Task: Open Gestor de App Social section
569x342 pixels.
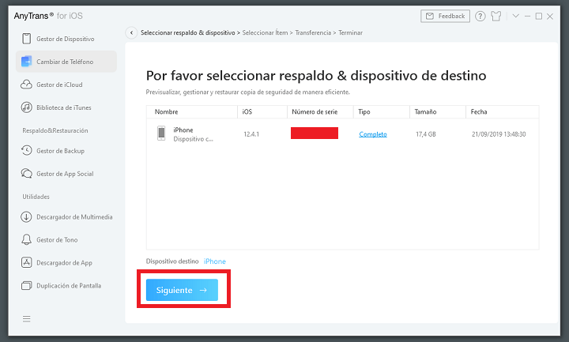Action: [66, 173]
